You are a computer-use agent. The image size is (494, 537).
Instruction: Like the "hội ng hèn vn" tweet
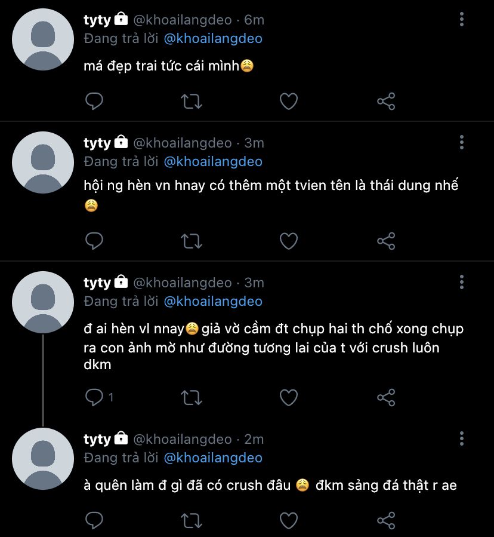(289, 241)
